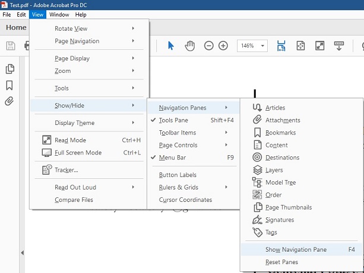Expand the Tools submenu in View menu

point(89,88)
